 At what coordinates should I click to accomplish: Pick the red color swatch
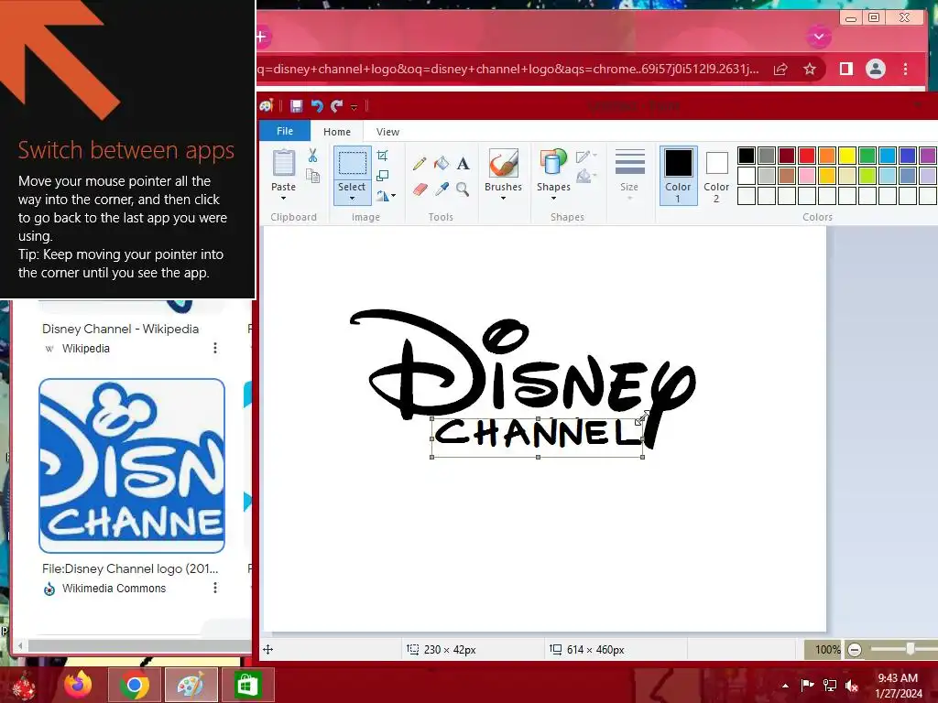807,156
